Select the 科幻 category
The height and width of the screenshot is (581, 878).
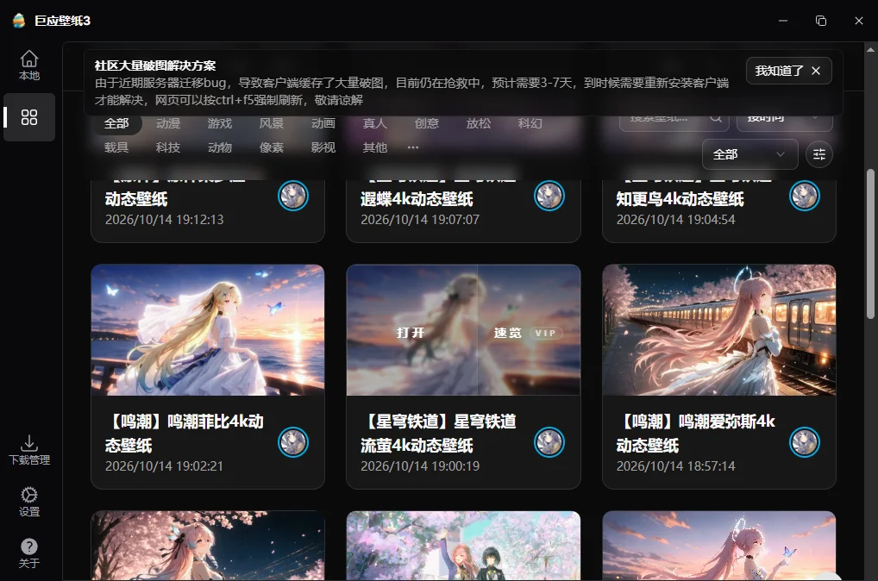pyautogui.click(x=530, y=124)
